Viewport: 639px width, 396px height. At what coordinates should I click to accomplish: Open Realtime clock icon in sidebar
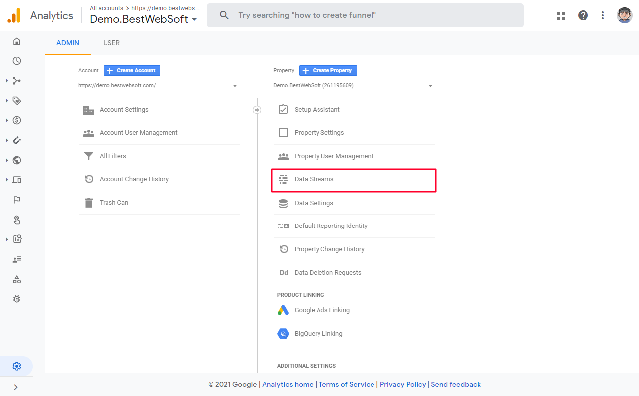(x=17, y=61)
